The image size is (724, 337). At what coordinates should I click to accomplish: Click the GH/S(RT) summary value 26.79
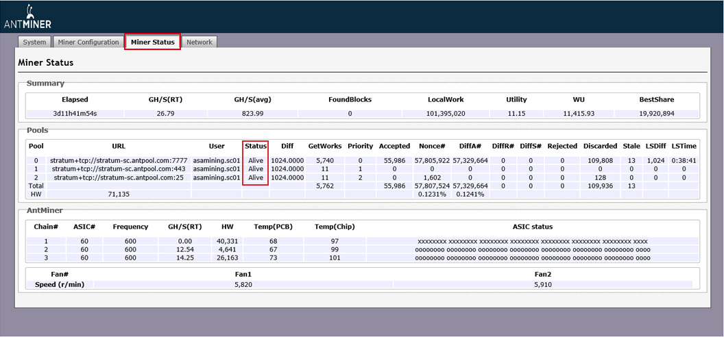tap(165, 114)
